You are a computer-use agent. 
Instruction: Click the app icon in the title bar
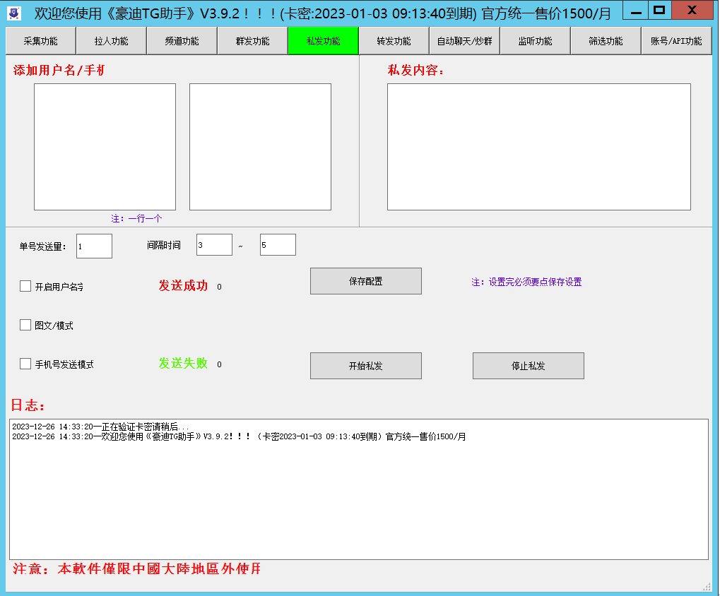point(14,13)
